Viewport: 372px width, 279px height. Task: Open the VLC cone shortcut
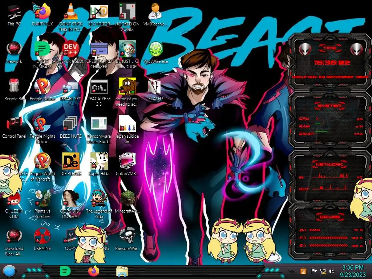point(71,17)
